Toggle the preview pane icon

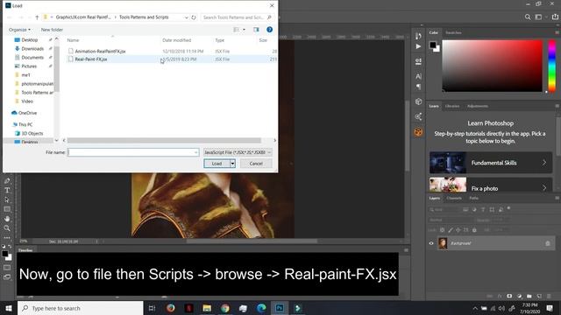tap(256, 30)
